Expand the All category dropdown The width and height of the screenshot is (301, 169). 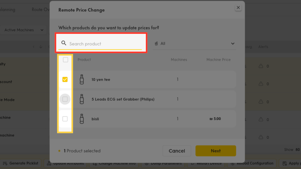click(194, 44)
